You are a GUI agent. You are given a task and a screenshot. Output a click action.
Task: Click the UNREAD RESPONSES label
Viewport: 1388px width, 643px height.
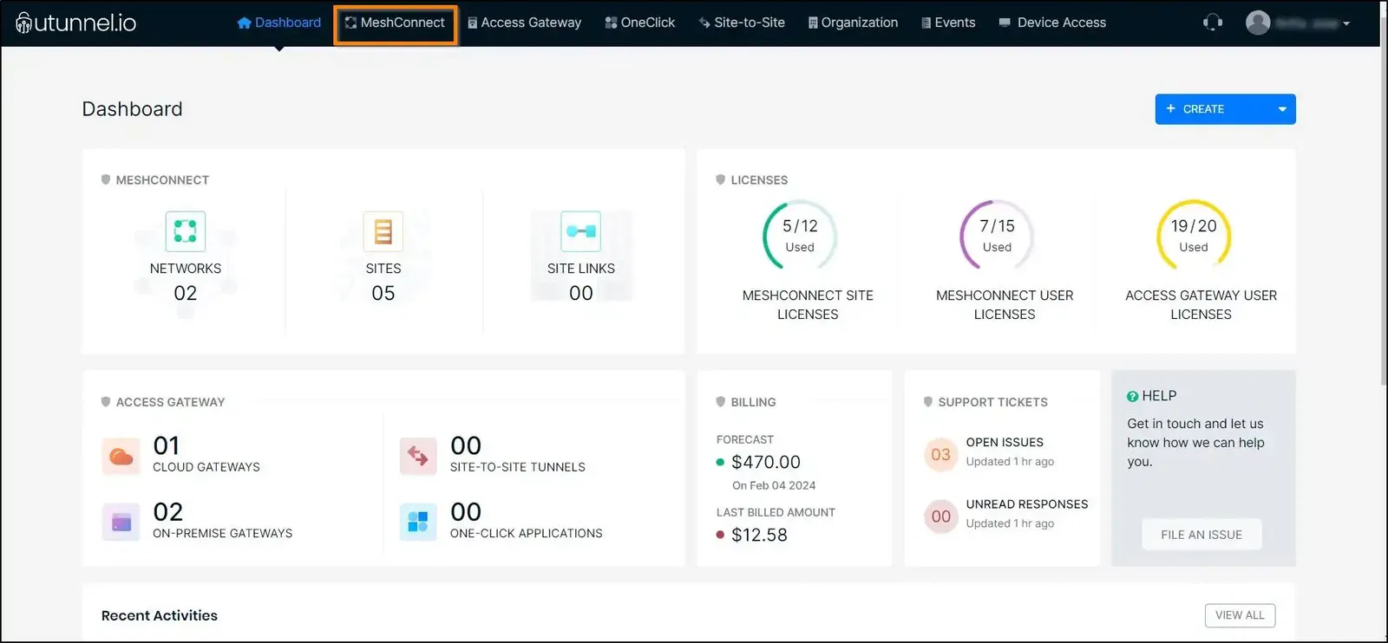coord(1027,504)
